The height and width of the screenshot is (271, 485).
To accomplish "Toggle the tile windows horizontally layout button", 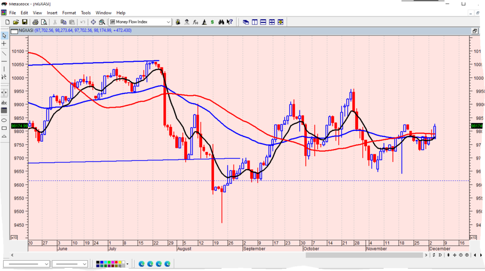I will click(263, 22).
